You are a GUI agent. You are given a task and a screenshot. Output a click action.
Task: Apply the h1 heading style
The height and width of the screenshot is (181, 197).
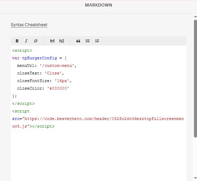pyautogui.click(x=52, y=41)
